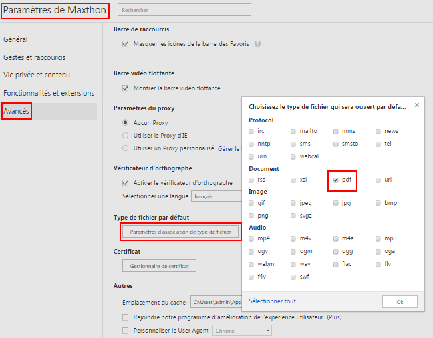
Task: Check the swf file type checkbox
Action: pos(293,277)
